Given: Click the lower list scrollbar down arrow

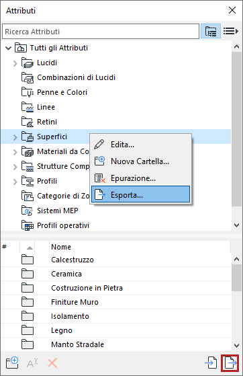Looking at the screenshot, I should [x=236, y=346].
